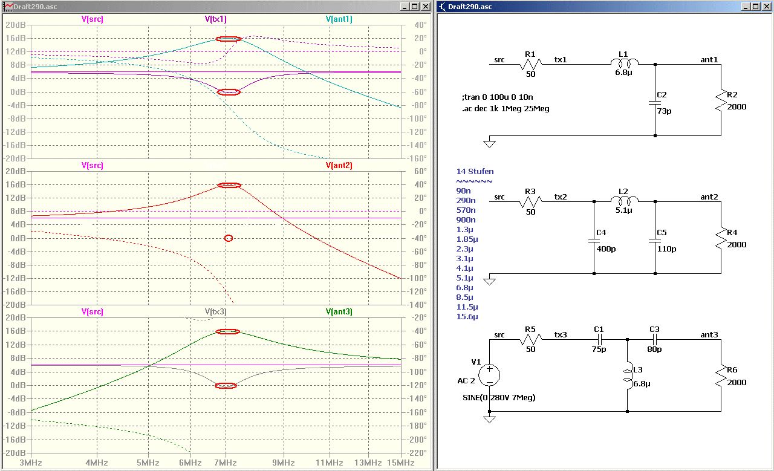
Task: Select the L2 5.1µ inductor
Action: [623, 201]
